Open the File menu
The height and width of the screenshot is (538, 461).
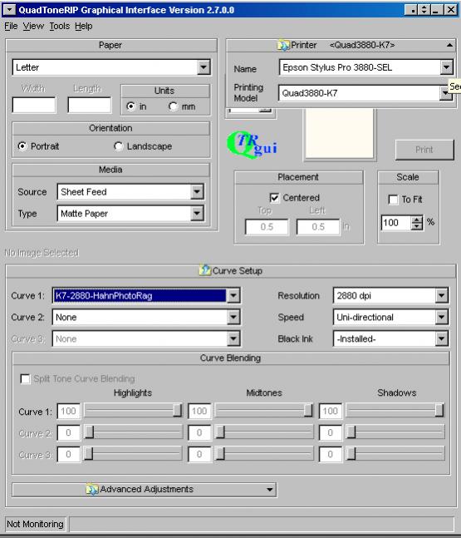[11, 26]
